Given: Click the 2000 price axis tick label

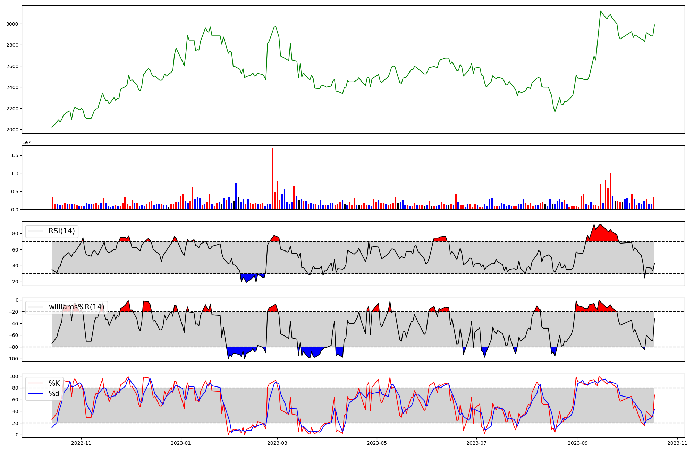Looking at the screenshot, I should [12, 130].
